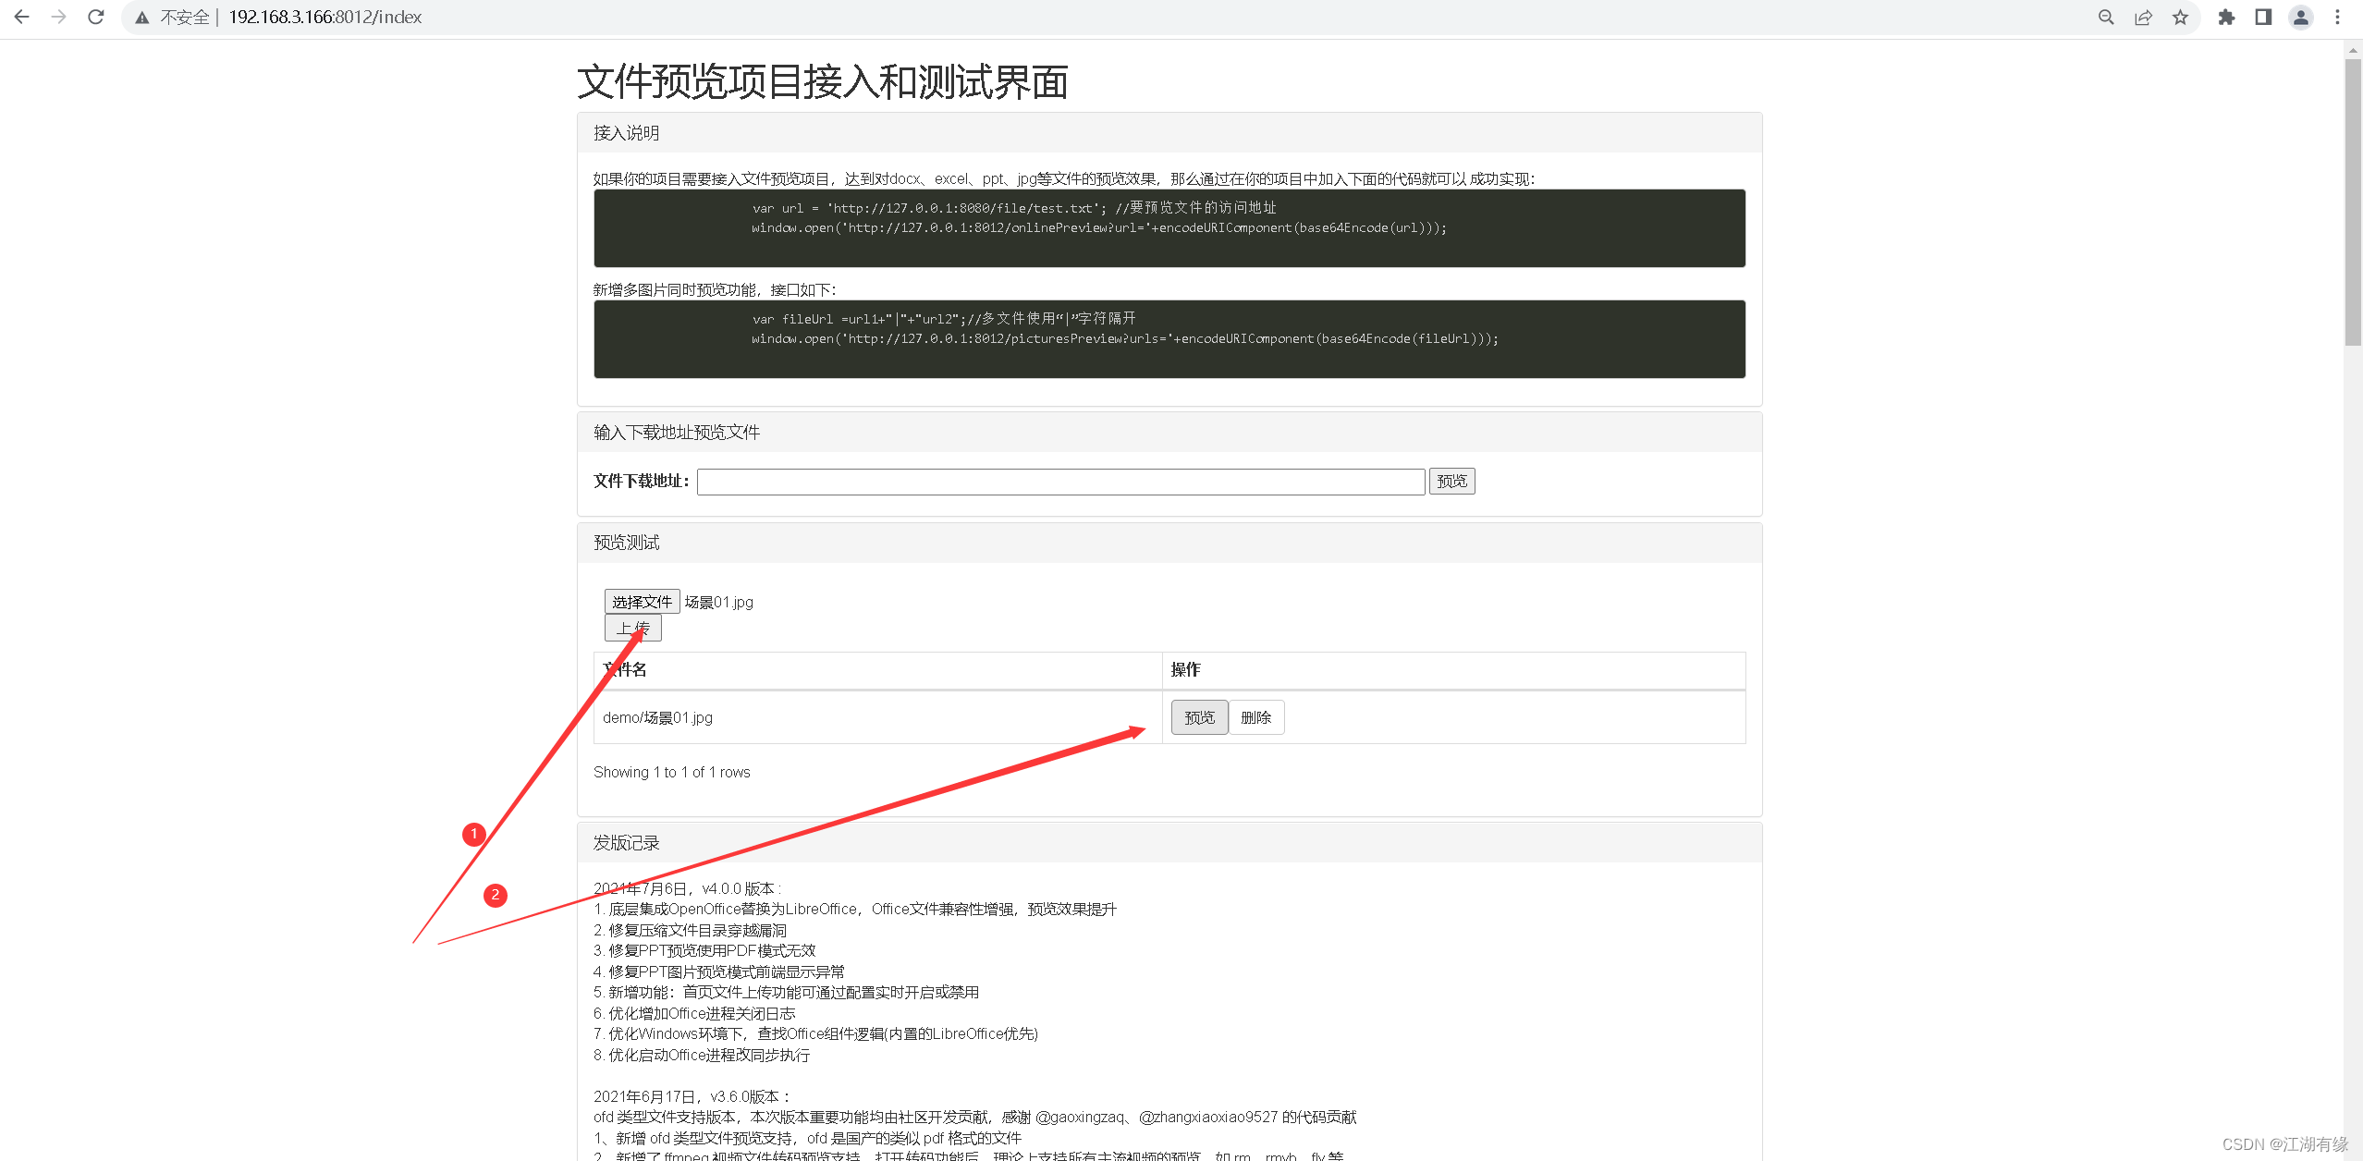Go back to the previous page

[22, 17]
